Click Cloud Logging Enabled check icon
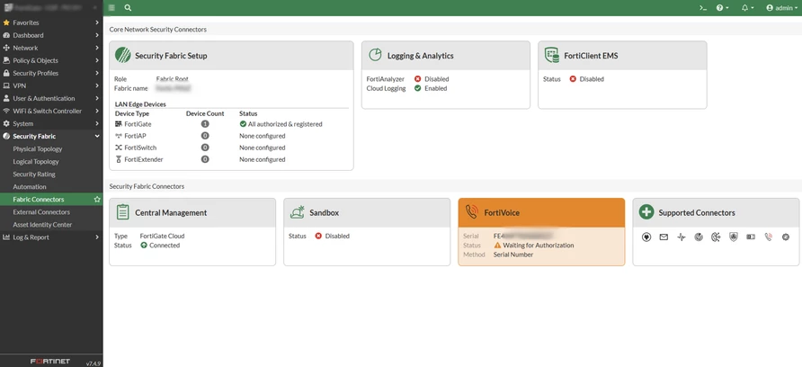 418,88
